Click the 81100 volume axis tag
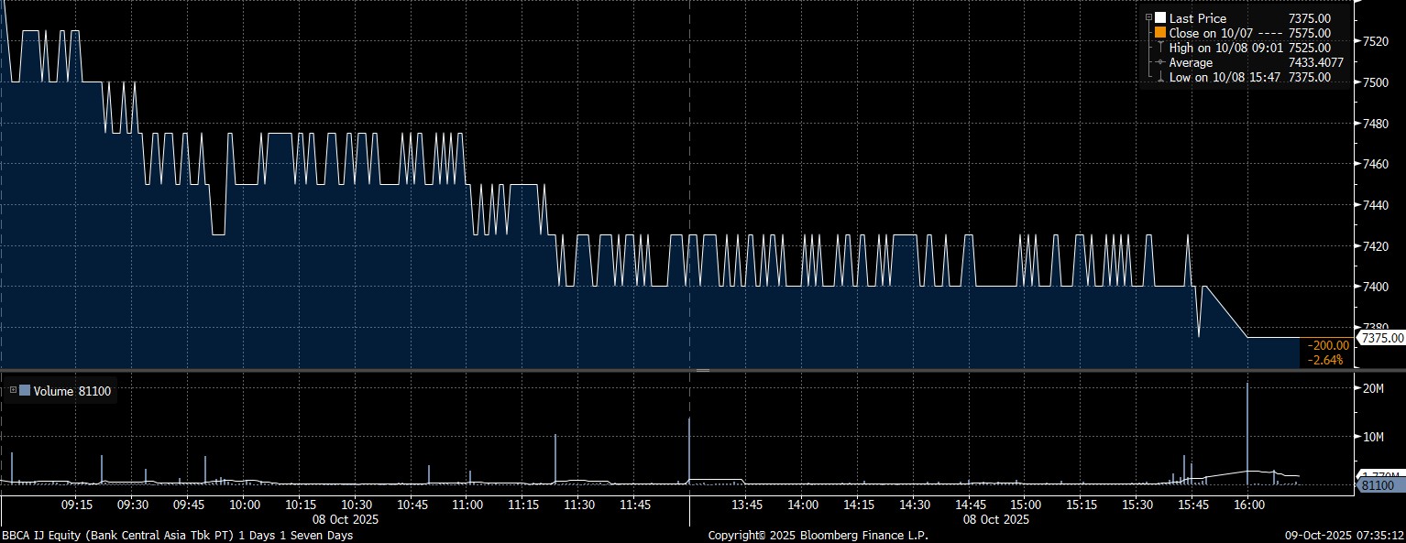The image size is (1406, 543). pyautogui.click(x=1378, y=484)
